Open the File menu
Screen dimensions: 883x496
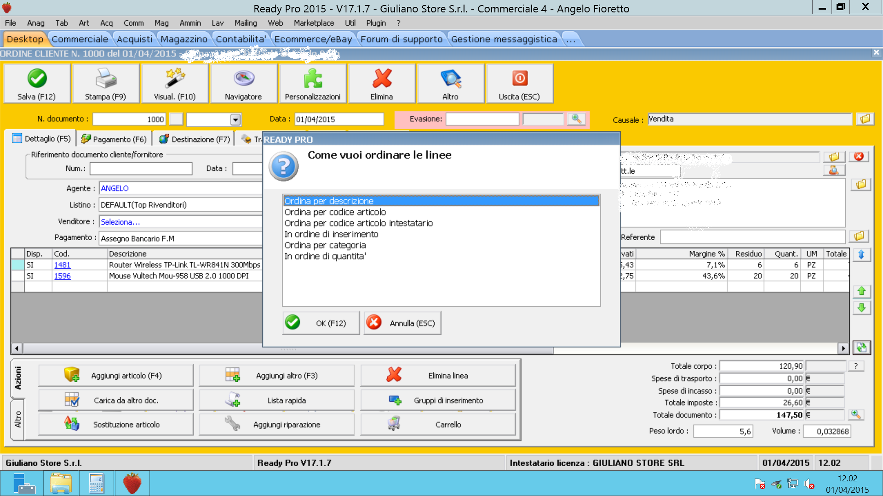click(11, 23)
